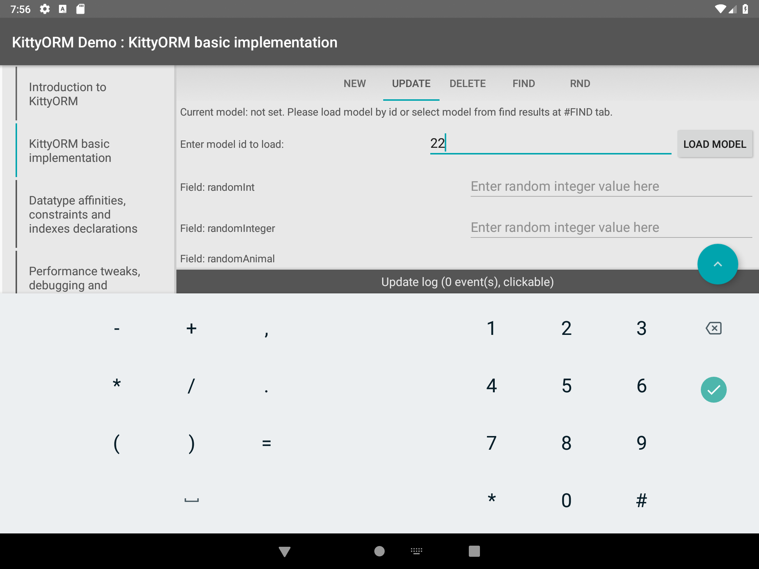The width and height of the screenshot is (759, 569).
Task: Select the UPDATE tab
Action: (x=411, y=83)
